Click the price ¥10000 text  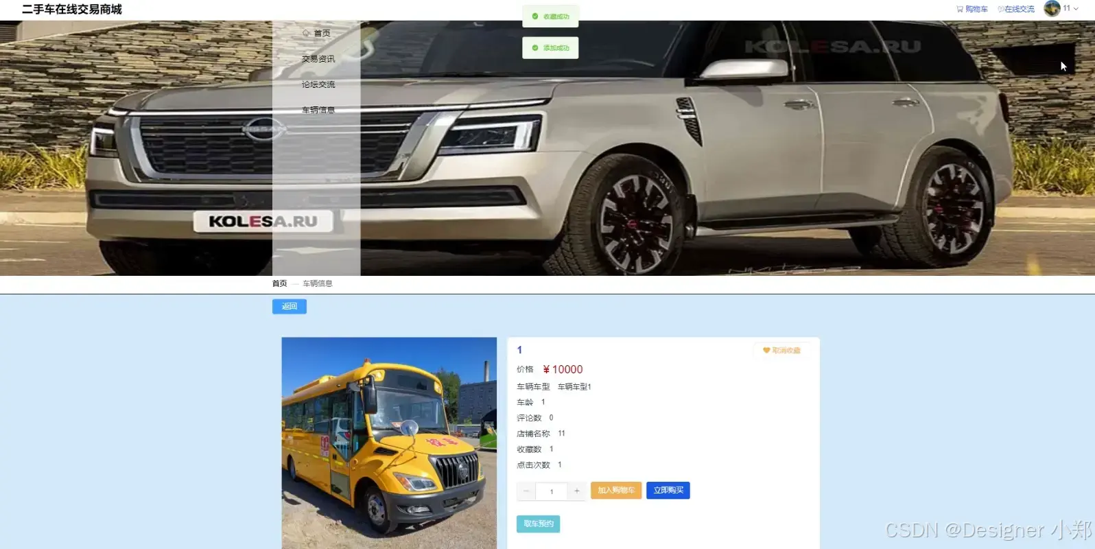[x=563, y=370]
